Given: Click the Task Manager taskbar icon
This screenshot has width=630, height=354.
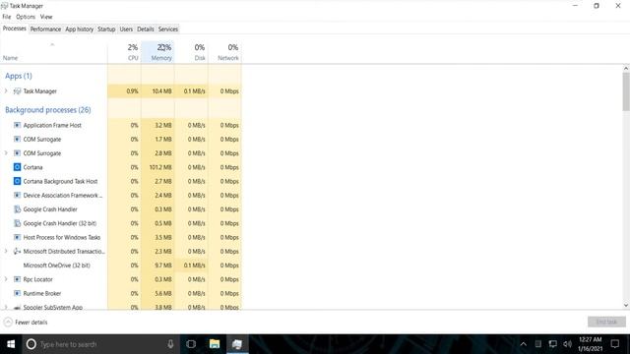Looking at the screenshot, I should click(x=237, y=344).
